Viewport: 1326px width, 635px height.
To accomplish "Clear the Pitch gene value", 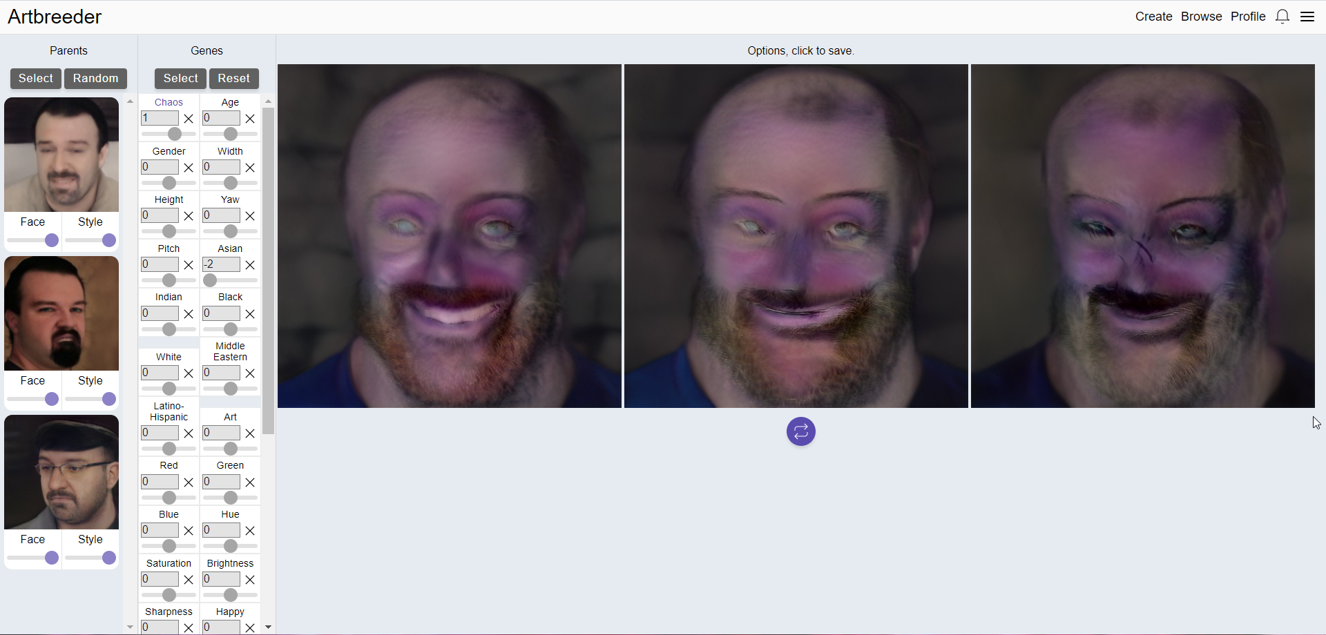I will tap(189, 265).
